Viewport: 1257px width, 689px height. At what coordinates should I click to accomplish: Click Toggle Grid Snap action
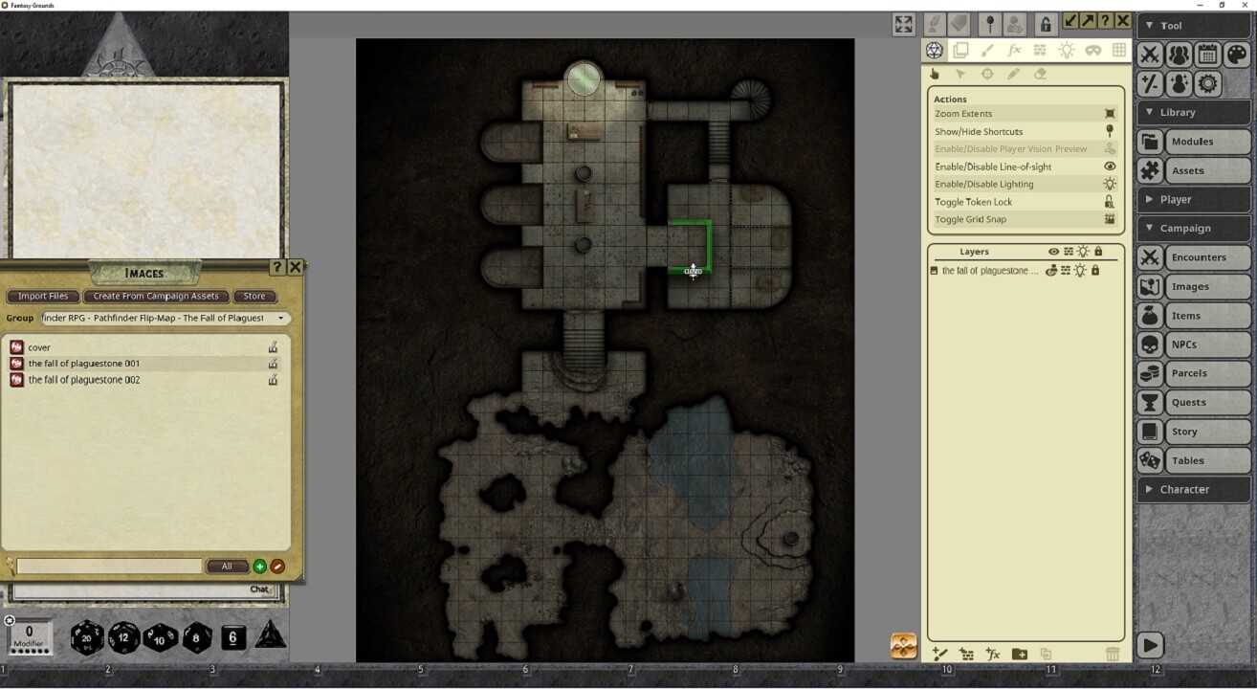click(x=1025, y=219)
